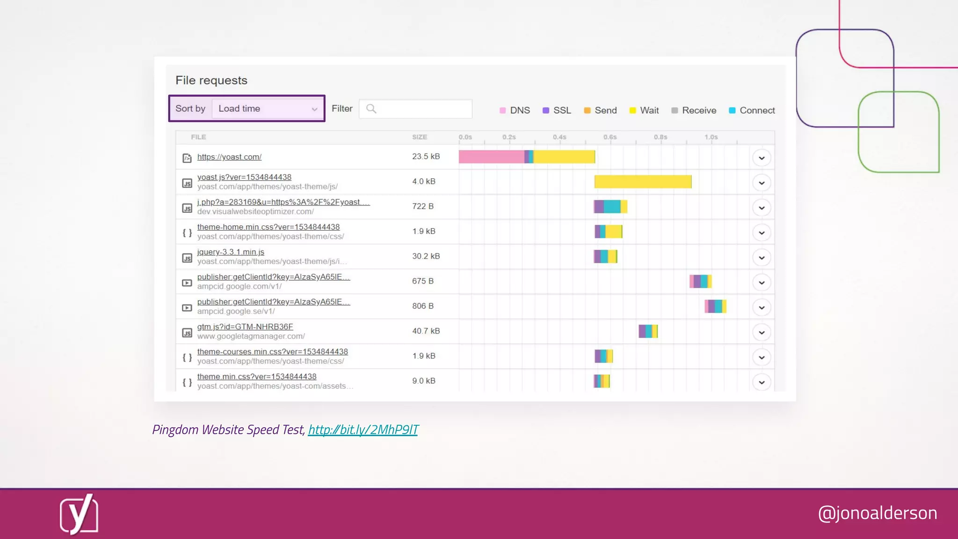
Task: Click the document icon beside https://yoast.com/
Action: click(187, 158)
